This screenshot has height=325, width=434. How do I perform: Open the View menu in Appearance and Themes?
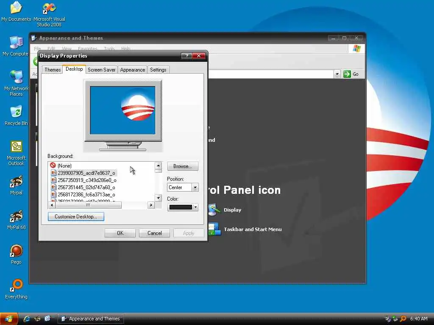click(67, 48)
